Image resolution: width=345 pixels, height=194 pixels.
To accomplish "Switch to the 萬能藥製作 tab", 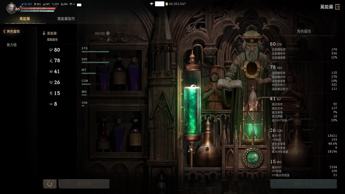I will point(66,19).
